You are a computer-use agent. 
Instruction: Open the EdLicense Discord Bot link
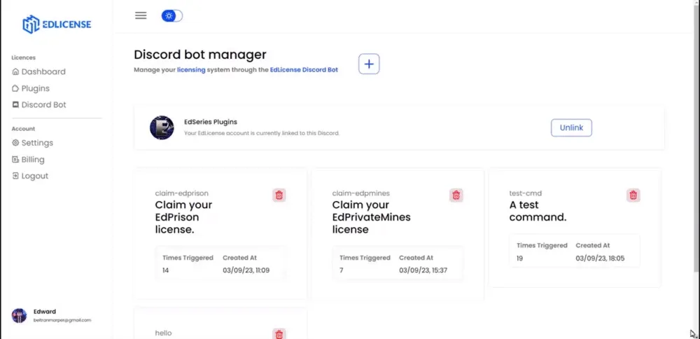point(304,70)
